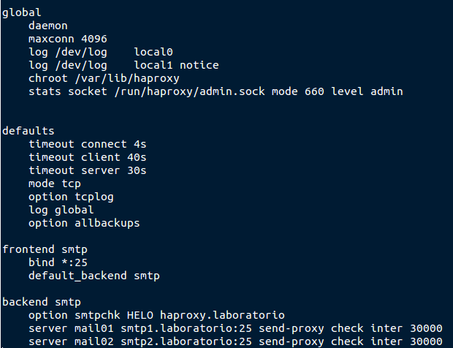This screenshot has height=348, width=453.
Task: Click the "timeout server 30s" line
Action: pyautogui.click(x=88, y=170)
